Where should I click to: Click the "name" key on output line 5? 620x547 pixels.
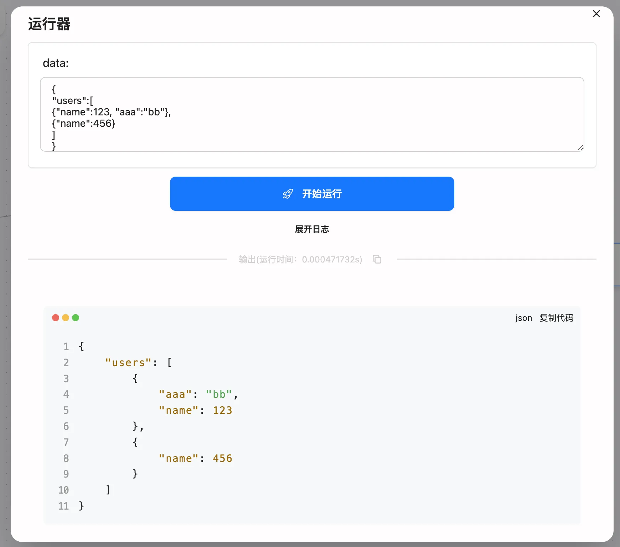179,410
